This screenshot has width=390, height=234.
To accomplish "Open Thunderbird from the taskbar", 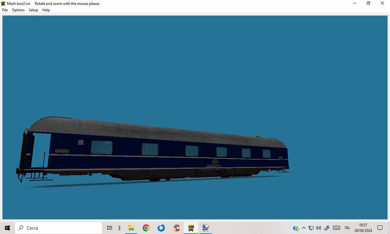I will pos(161,228).
